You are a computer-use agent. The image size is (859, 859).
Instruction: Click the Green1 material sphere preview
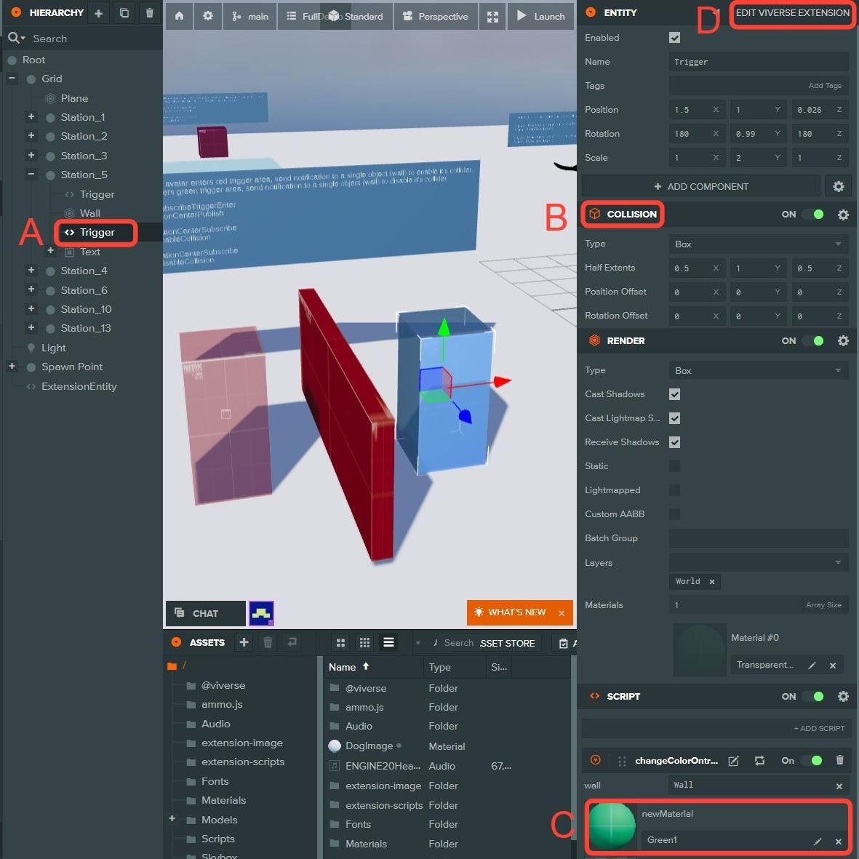click(612, 826)
